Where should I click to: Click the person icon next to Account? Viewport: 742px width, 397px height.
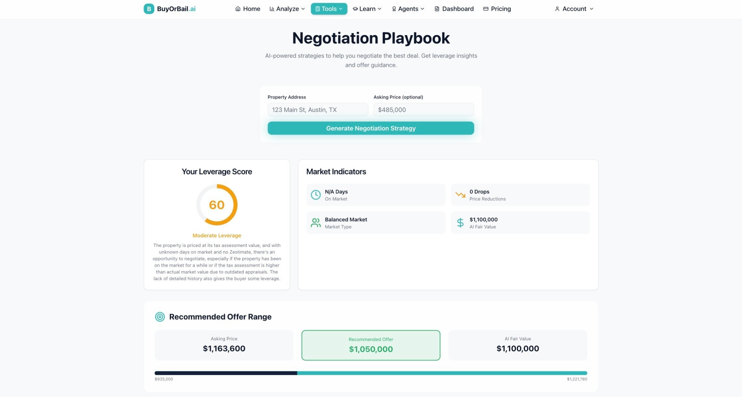(x=557, y=9)
